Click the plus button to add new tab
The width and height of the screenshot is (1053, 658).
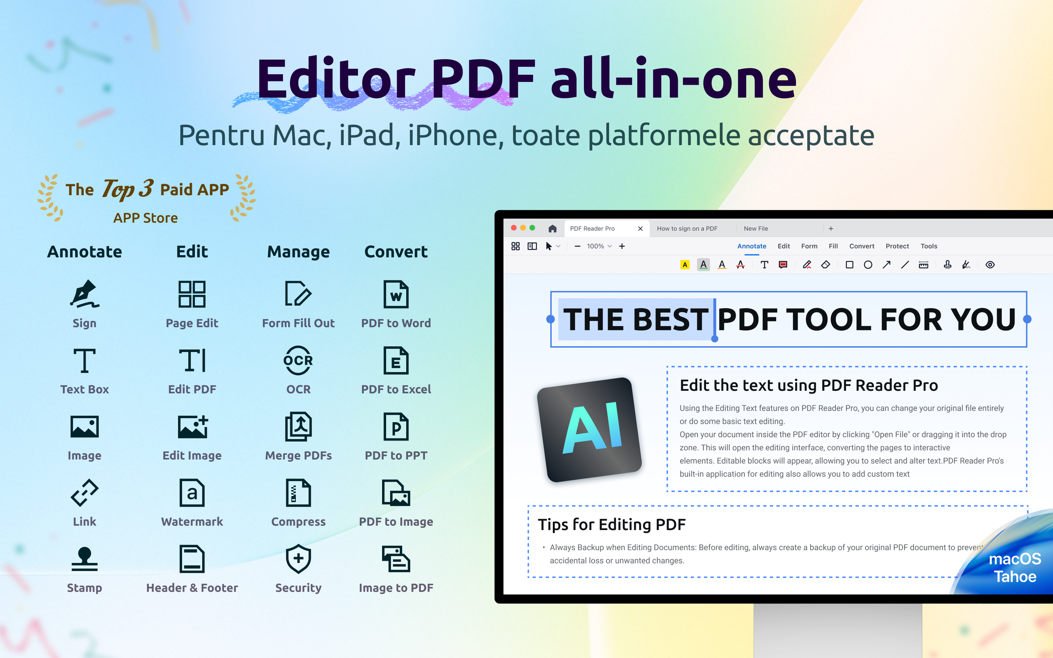tap(831, 228)
